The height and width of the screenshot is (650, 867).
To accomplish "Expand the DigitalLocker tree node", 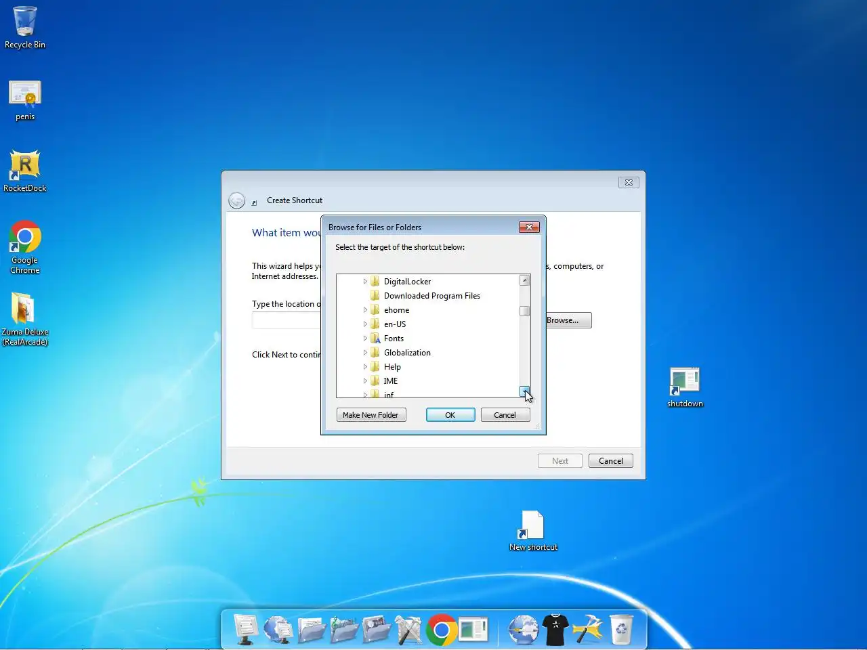I will point(365,281).
